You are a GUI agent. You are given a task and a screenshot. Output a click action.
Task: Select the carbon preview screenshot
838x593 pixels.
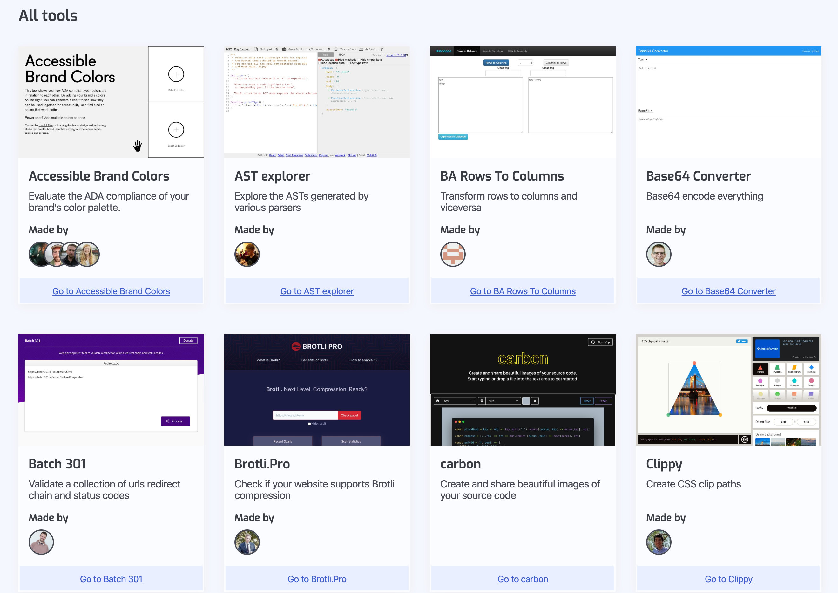pos(523,390)
